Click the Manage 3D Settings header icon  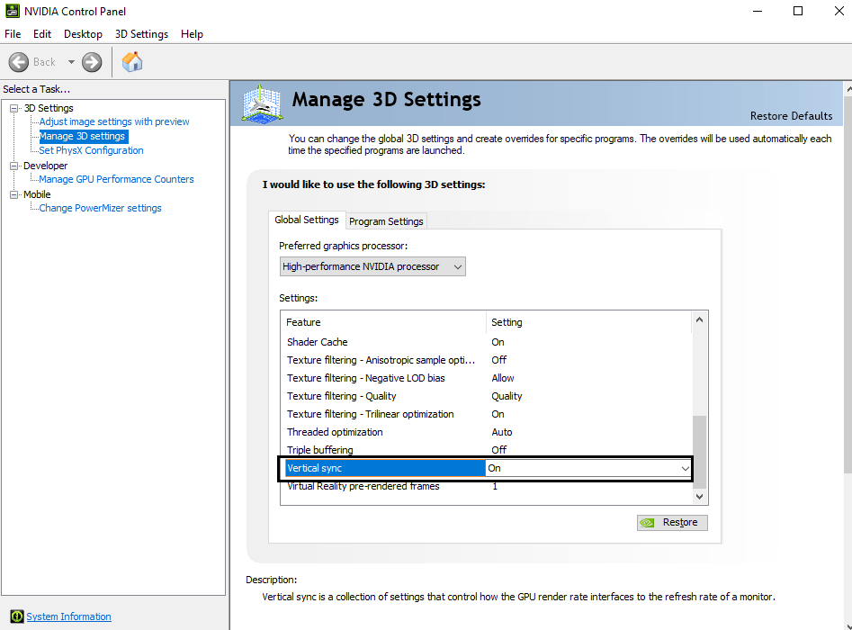pos(263,103)
